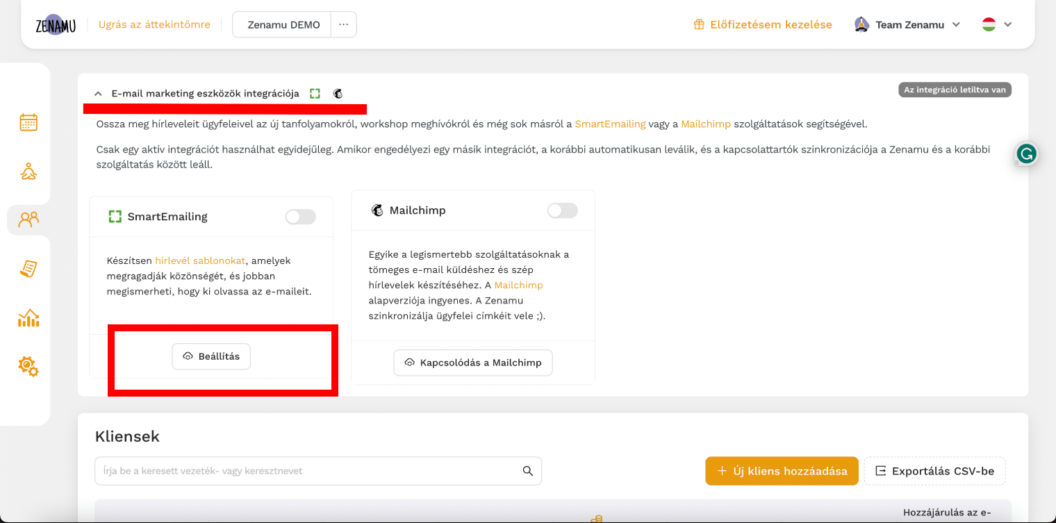Open the SmartEmailing link in description
This screenshot has height=523, width=1056.
tap(610, 124)
